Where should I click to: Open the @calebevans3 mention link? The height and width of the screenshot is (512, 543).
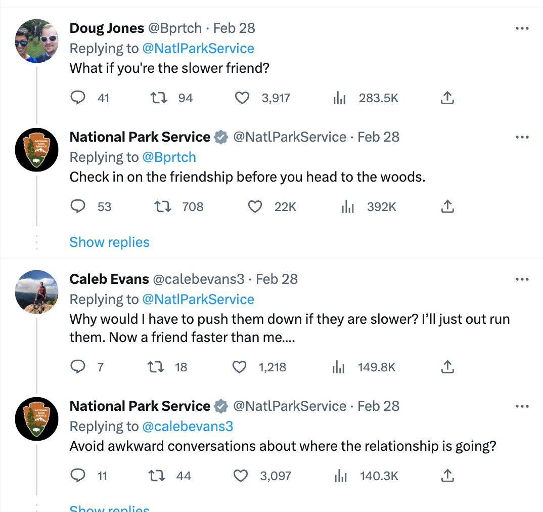click(x=188, y=426)
